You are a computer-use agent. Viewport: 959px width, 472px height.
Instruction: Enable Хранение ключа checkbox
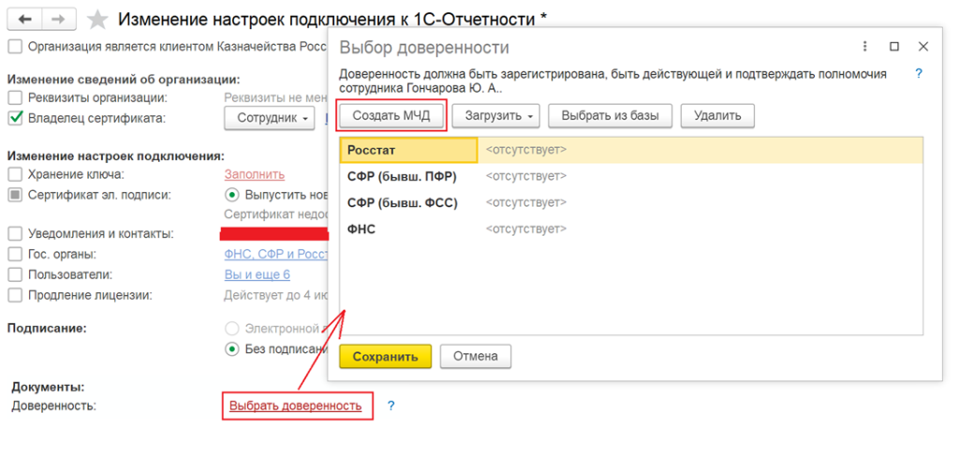click(x=15, y=174)
